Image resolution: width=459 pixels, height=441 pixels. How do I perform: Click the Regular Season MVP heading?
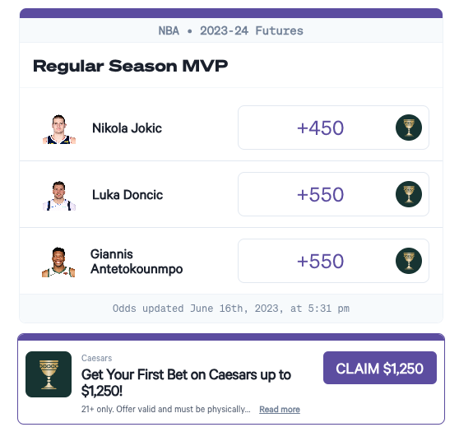click(x=130, y=66)
